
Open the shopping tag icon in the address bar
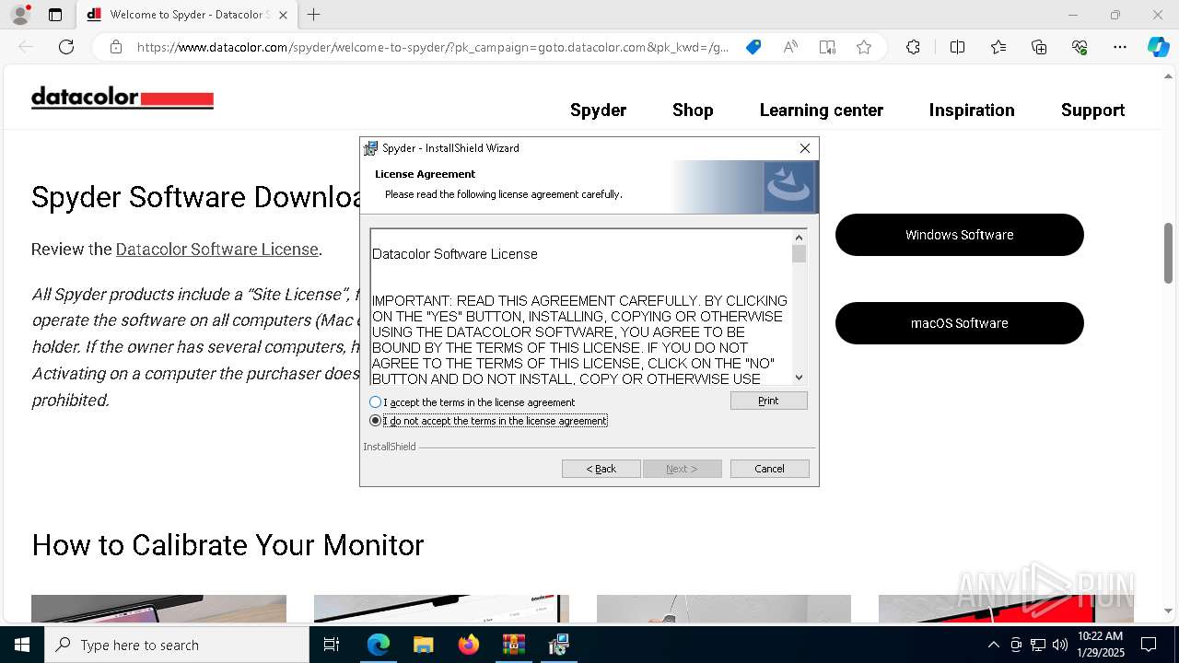pos(753,47)
